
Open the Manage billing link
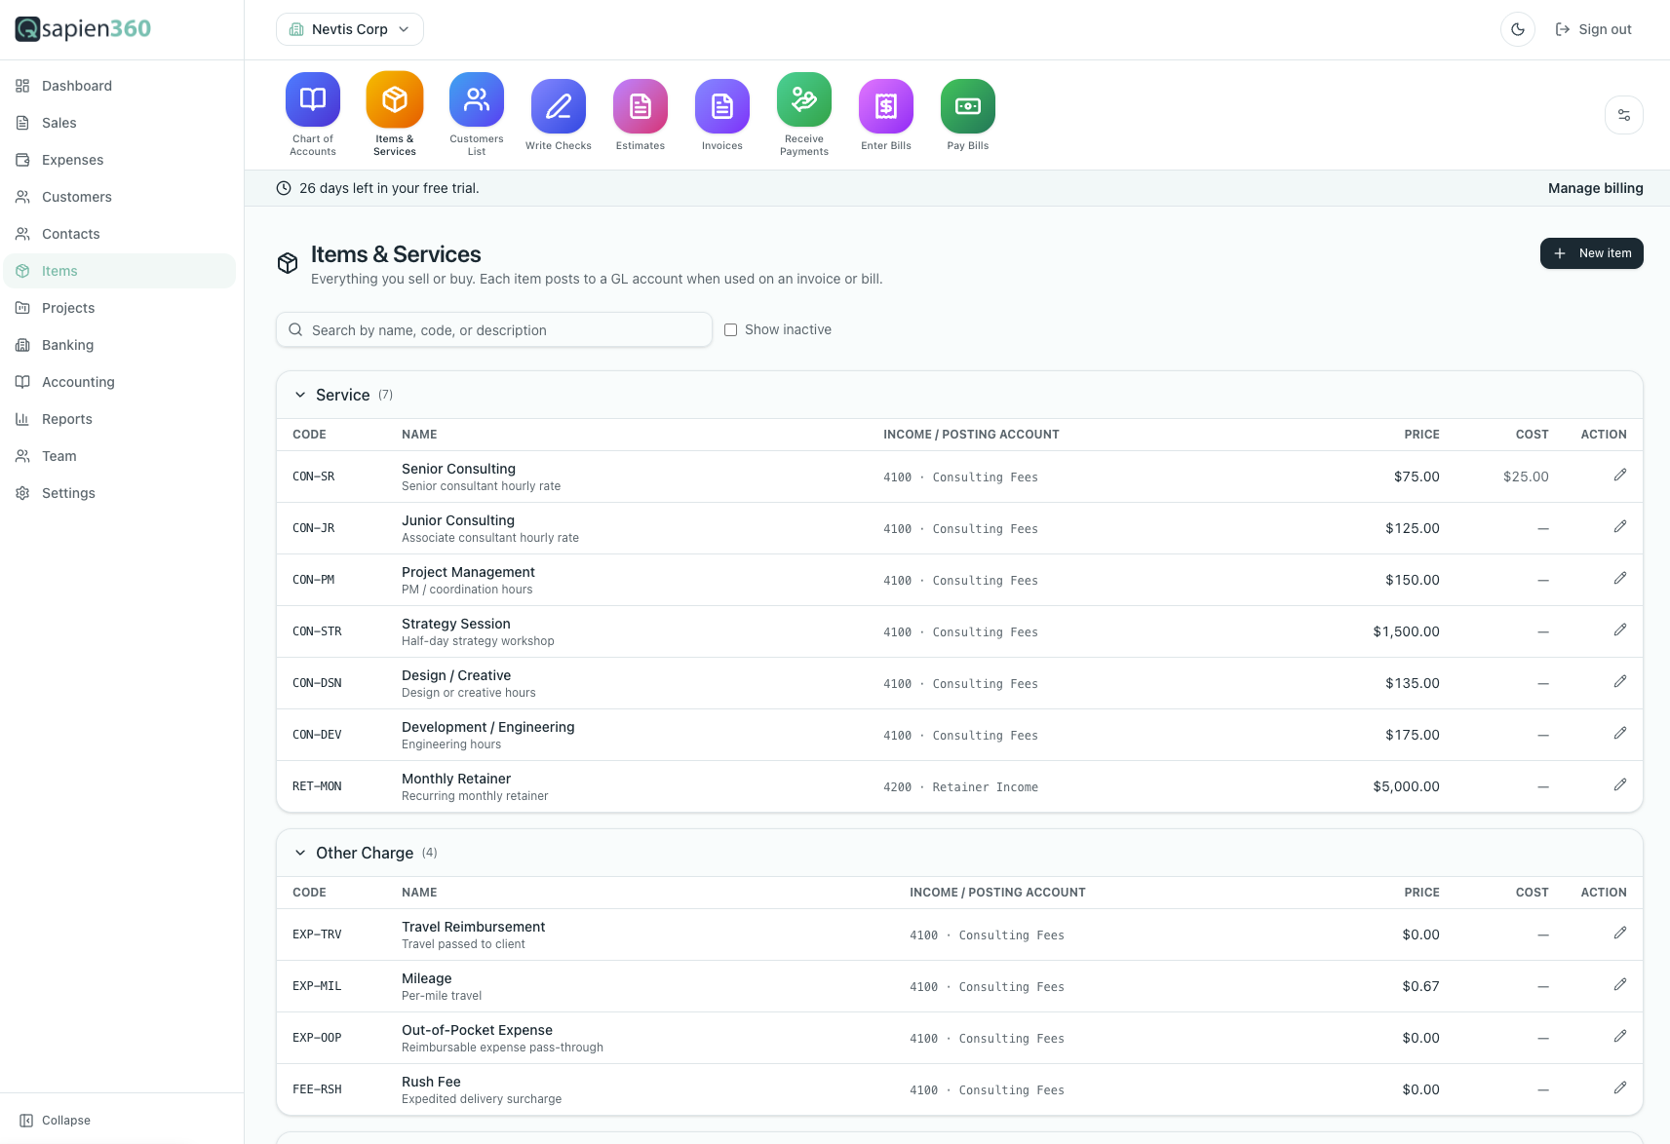point(1596,188)
